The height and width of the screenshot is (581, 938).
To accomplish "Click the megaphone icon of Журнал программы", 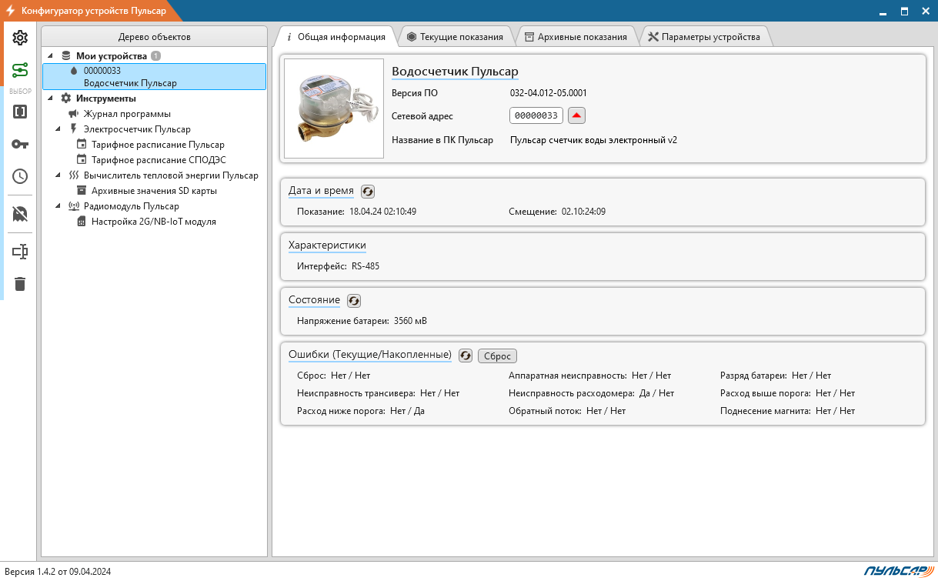I will [74, 114].
